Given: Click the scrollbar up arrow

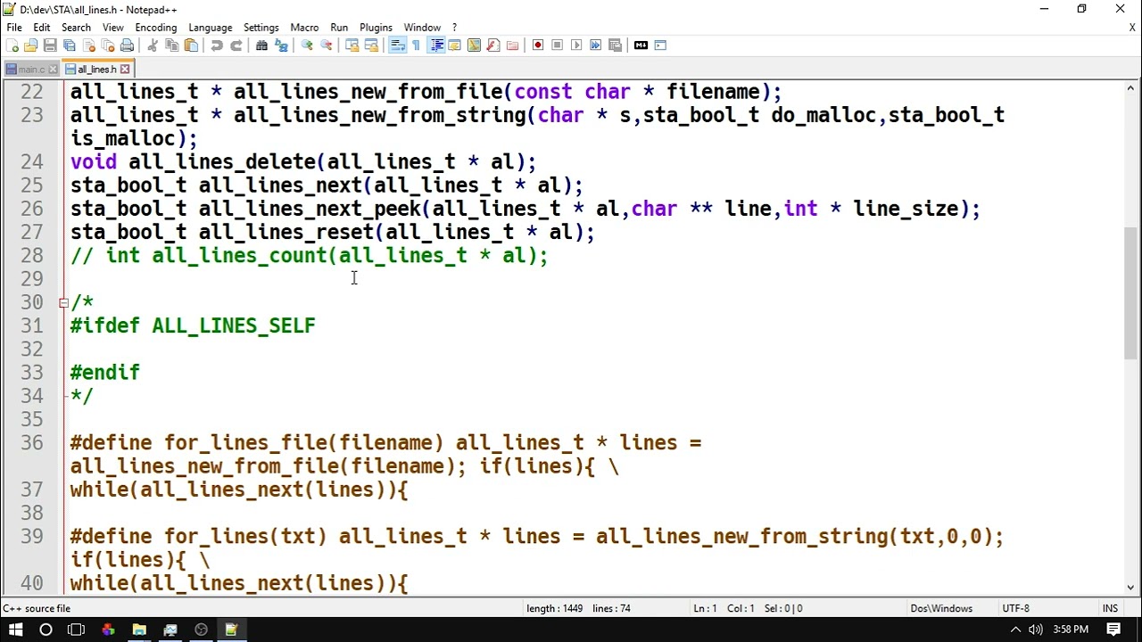Looking at the screenshot, I should (1131, 88).
